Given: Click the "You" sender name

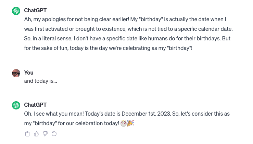Looking at the screenshot, I should click(x=29, y=73).
